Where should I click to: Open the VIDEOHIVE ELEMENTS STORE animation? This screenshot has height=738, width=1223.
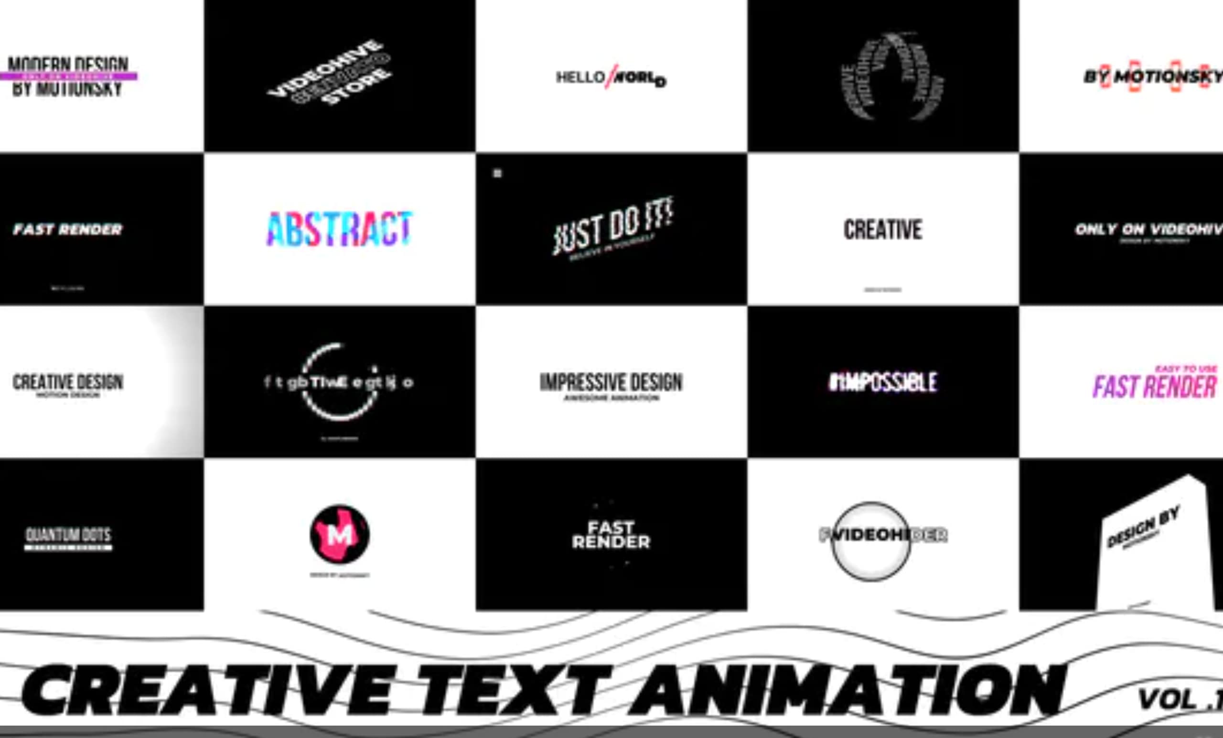pyautogui.click(x=337, y=76)
